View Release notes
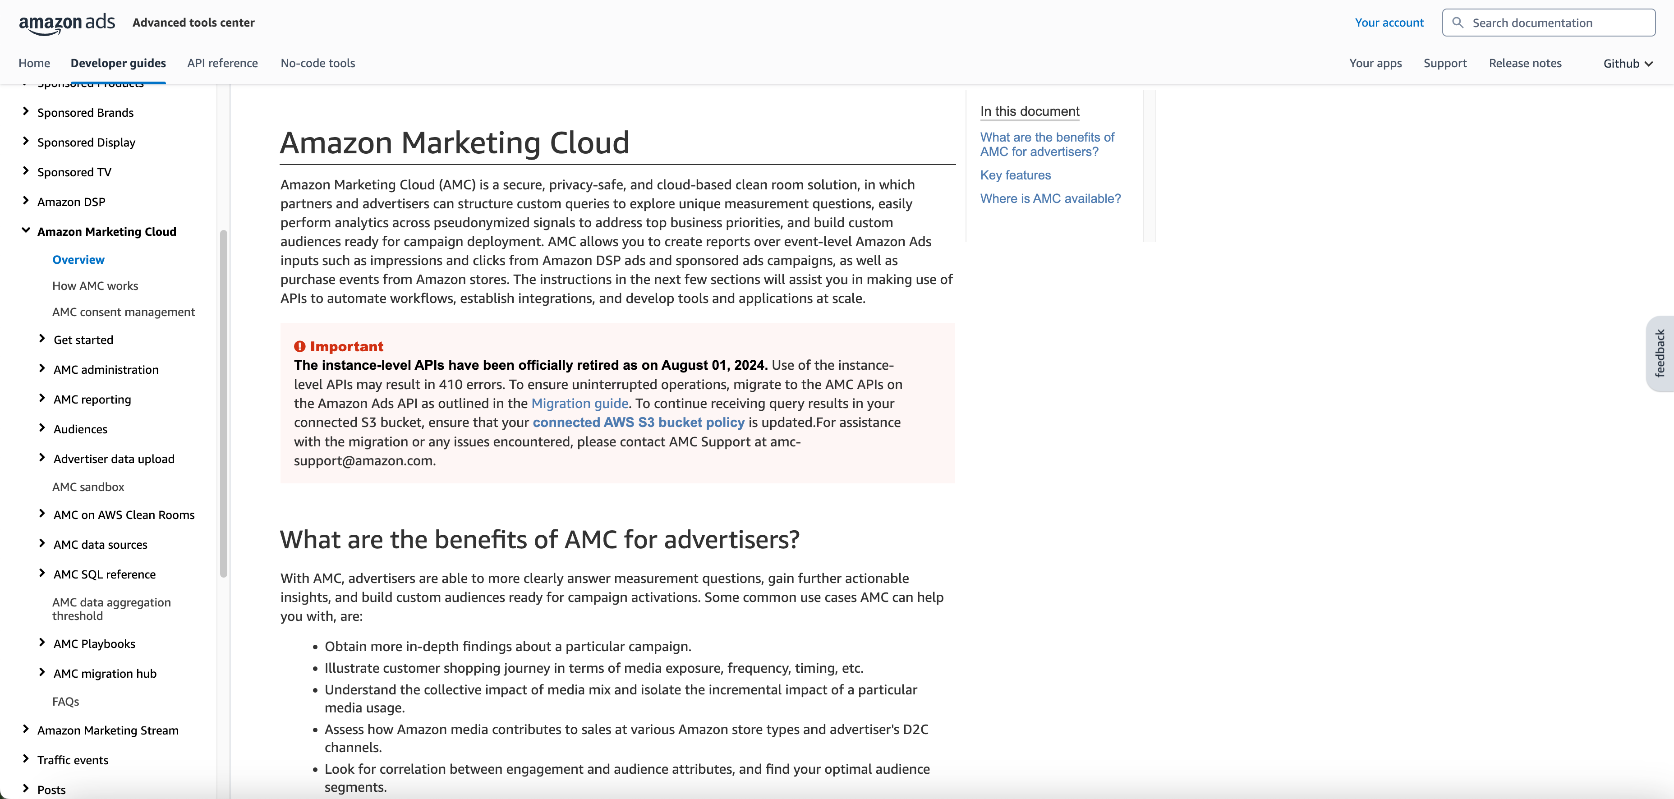 coord(1525,63)
